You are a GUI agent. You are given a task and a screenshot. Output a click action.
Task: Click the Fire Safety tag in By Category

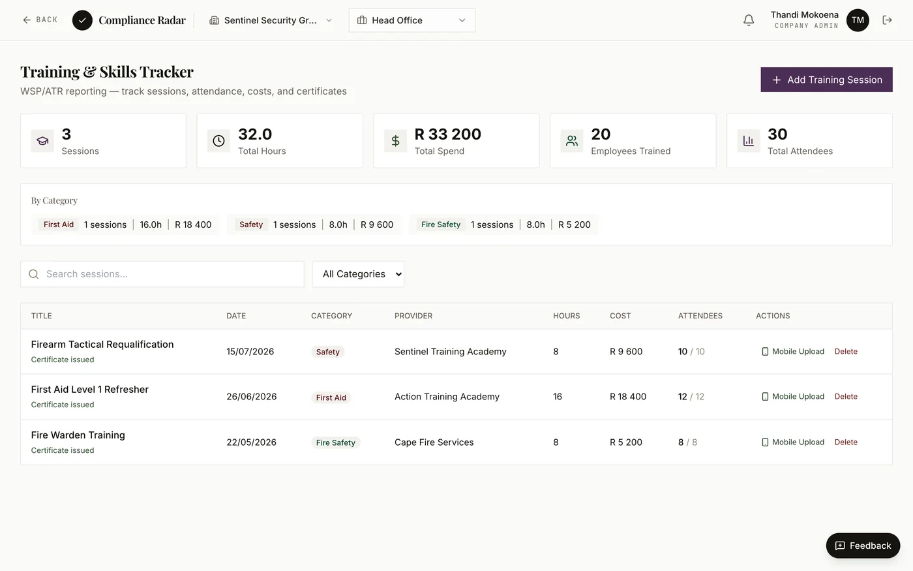[x=441, y=224]
